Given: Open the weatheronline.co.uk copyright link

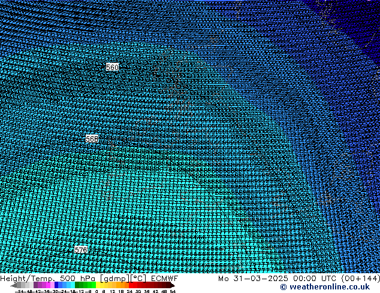Looking at the screenshot, I should tap(325, 287).
